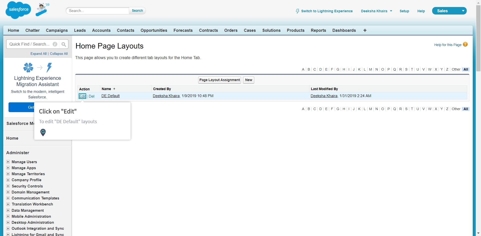Viewport: 481px width, 236px height.
Task: Click Del for DE Default layout
Action: tap(91, 96)
